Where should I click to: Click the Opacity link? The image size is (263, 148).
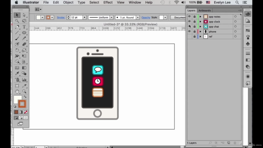tap(146, 17)
